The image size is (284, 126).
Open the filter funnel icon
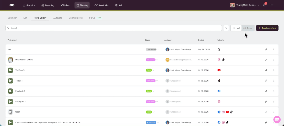(226, 28)
